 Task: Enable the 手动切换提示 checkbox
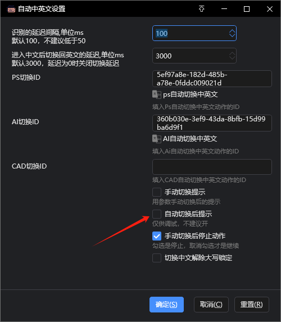[x=157, y=192]
